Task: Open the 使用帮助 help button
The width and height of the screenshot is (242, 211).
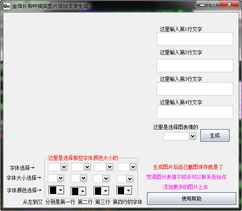Action: click(192, 199)
